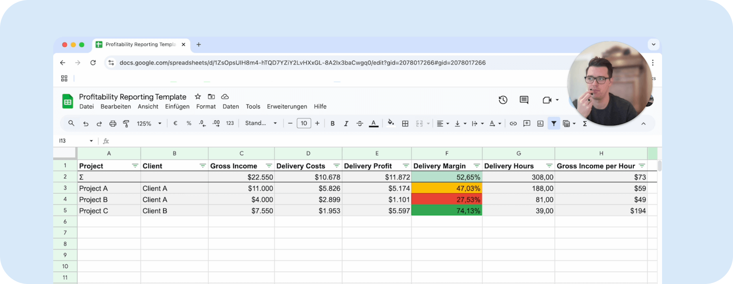Click the browser address bar URL
The width and height of the screenshot is (733, 284).
[302, 63]
